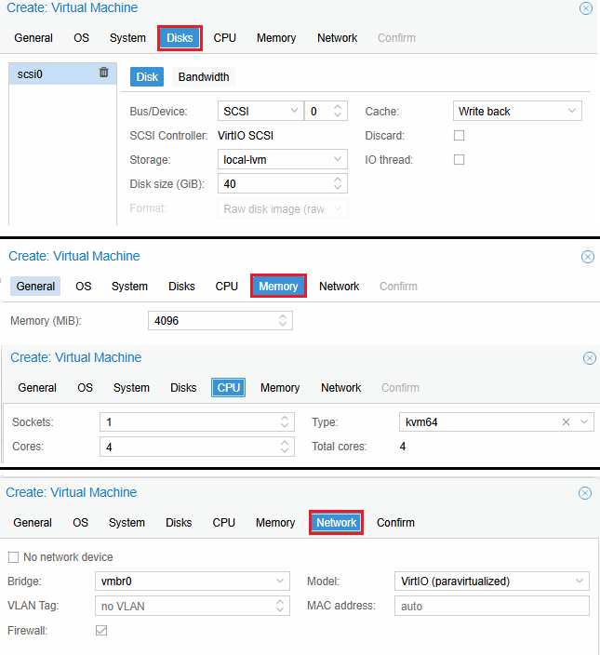This screenshot has height=655, width=600.
Task: Enable the Discard checkbox
Action: click(x=459, y=136)
